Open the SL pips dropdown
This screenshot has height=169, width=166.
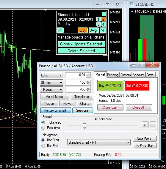click(x=51, y=83)
